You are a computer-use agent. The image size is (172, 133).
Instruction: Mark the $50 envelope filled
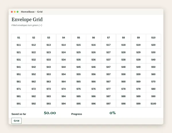point(153,67)
